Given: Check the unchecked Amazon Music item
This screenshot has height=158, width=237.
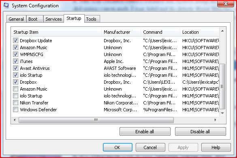Looking at the screenshot, I should (15, 89).
